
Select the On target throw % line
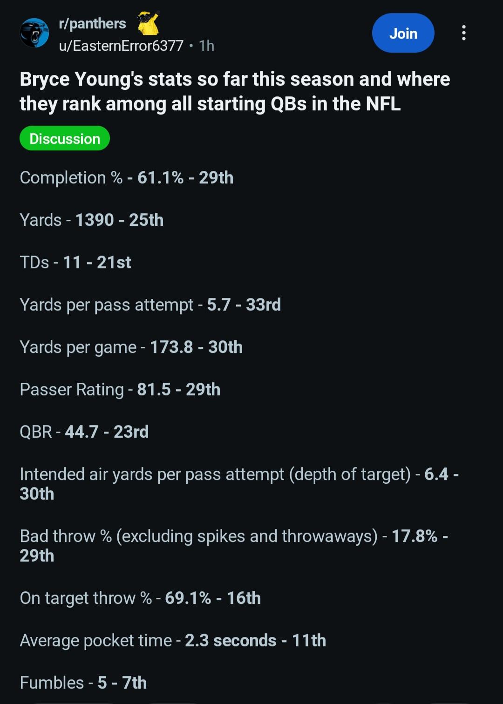point(140,598)
